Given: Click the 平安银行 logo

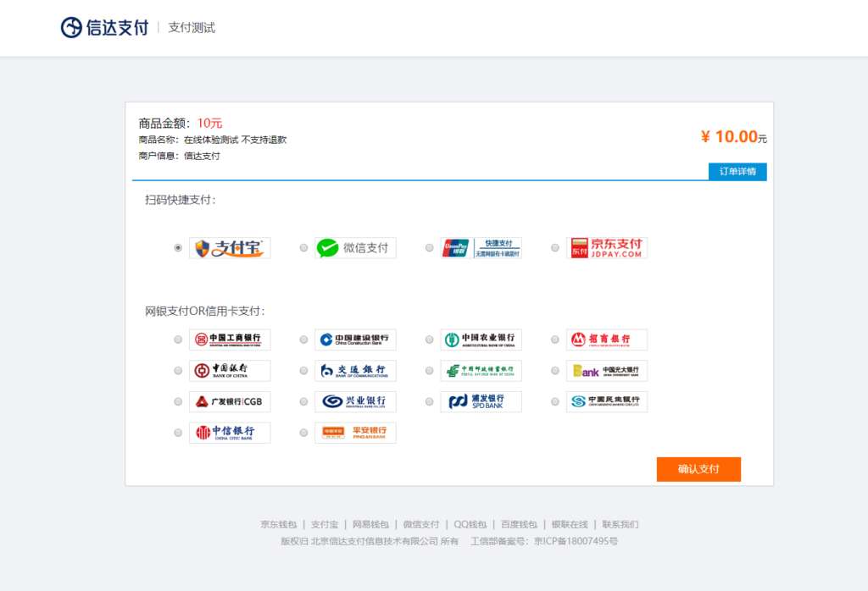Looking at the screenshot, I should tap(355, 433).
